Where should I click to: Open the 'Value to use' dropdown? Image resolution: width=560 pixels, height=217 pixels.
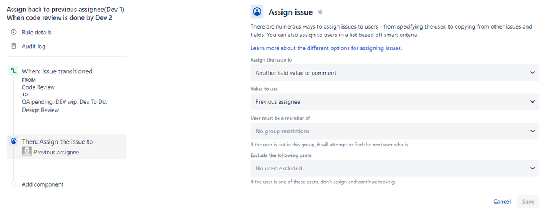[395, 102]
